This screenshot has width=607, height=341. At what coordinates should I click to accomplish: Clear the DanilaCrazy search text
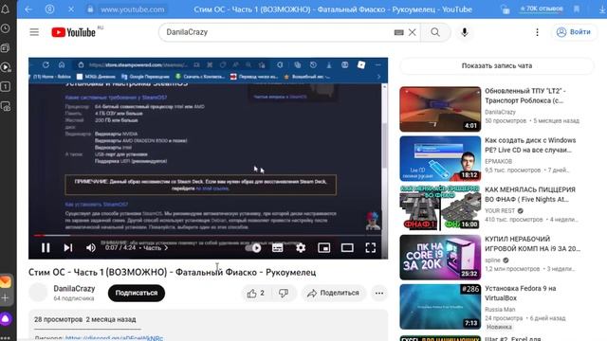(x=413, y=32)
